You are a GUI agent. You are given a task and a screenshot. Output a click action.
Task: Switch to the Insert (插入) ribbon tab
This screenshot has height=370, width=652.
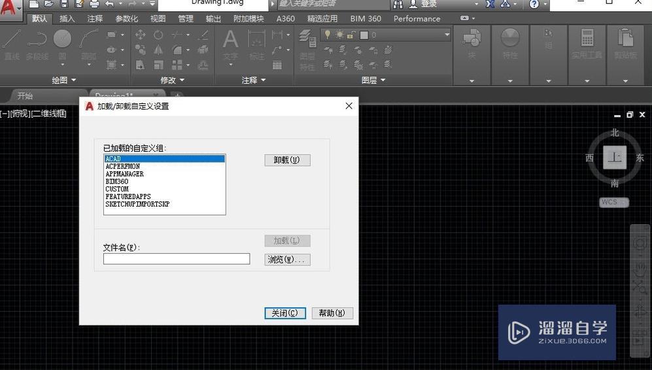67,19
